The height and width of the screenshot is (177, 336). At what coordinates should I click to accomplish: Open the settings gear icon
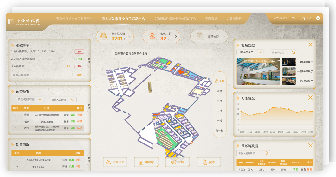318,18
